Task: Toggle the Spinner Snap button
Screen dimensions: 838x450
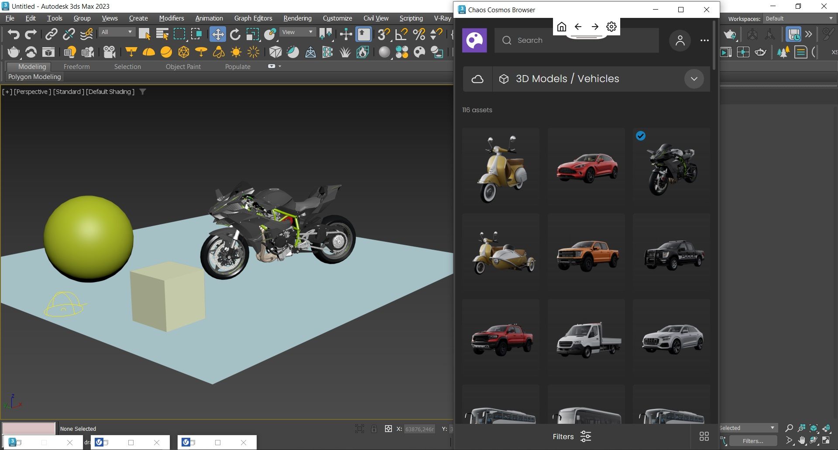Action: click(436, 34)
